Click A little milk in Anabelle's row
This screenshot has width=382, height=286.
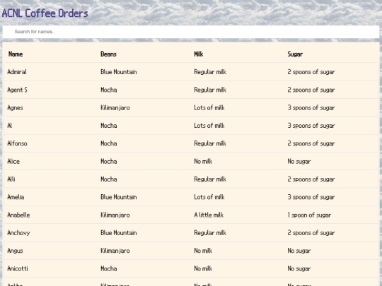pos(209,215)
